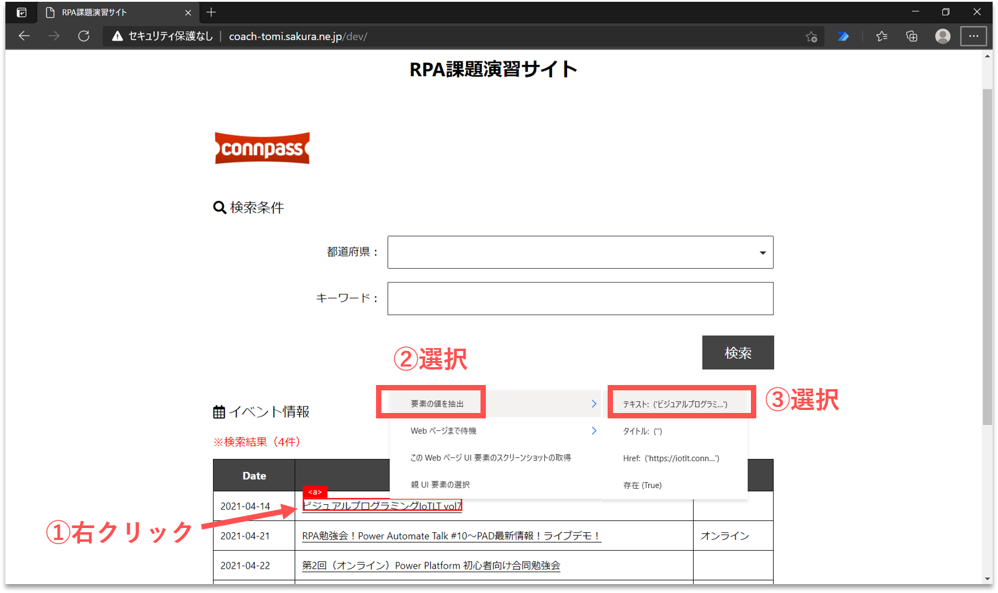This screenshot has height=593, width=998.
Task: Add page to favorites star icon
Action: (811, 36)
